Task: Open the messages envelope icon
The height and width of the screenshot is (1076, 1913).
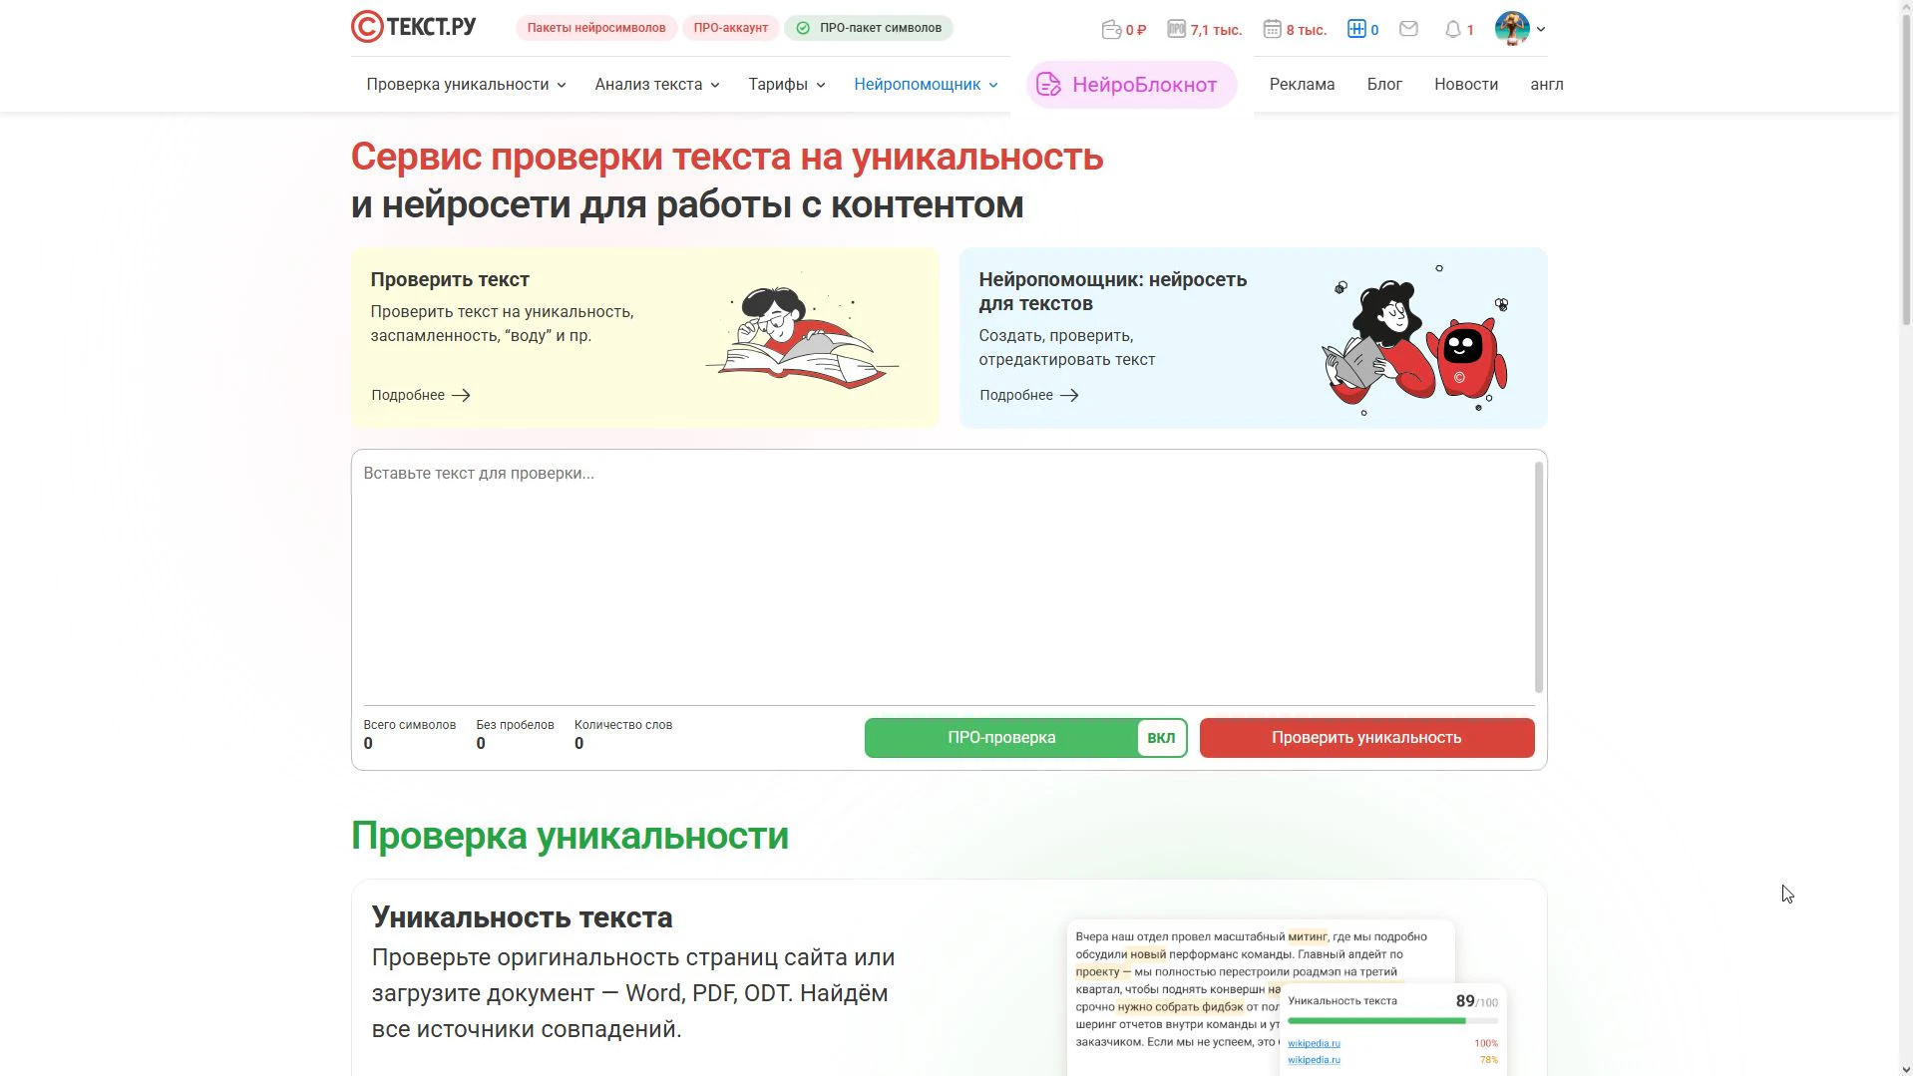Action: [1408, 29]
